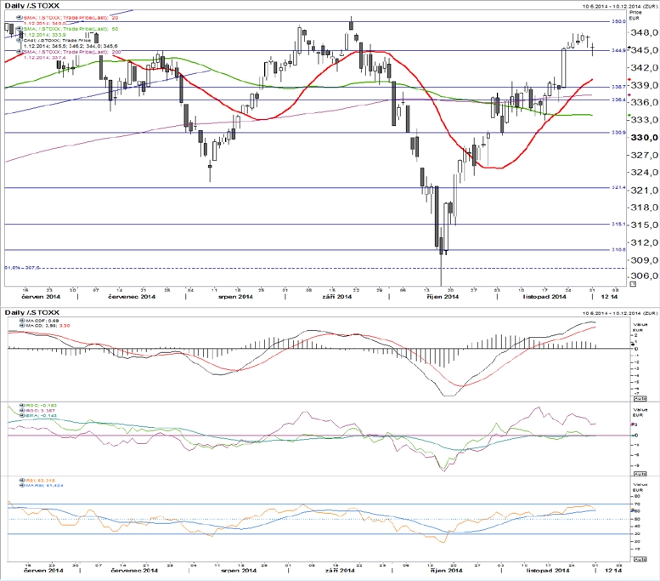
Task: Click Auto button on the ROC panel axis
Action: click(x=640, y=474)
